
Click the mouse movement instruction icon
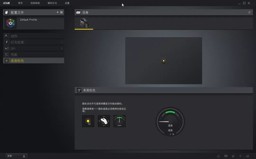pyautogui.click(x=104, y=121)
